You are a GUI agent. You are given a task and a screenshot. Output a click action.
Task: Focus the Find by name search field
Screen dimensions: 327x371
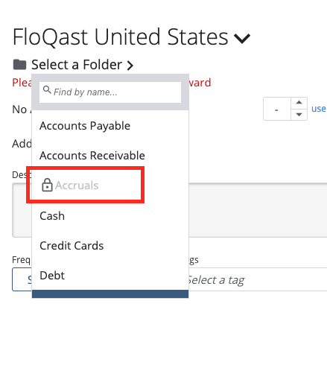pyautogui.click(x=110, y=92)
